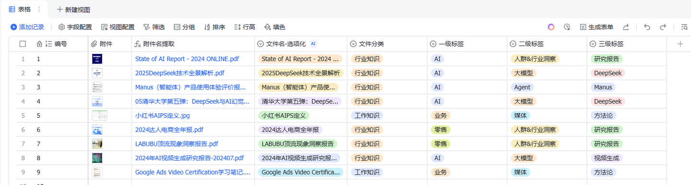This screenshot has height=185, width=691.
Task: Open 字段配置 field settings
Action: (x=75, y=27)
